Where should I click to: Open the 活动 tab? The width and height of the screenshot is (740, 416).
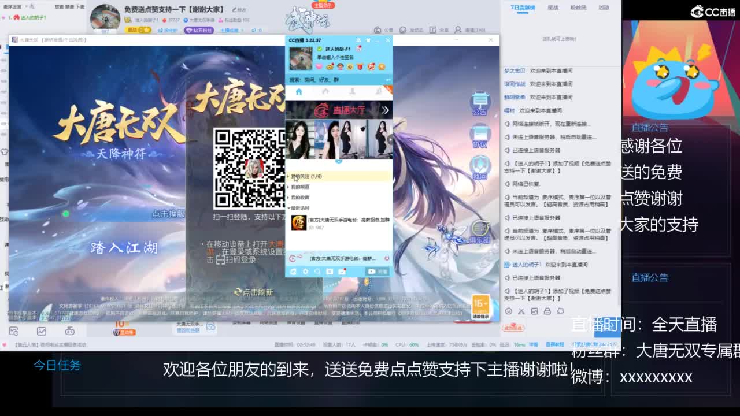pos(604,8)
